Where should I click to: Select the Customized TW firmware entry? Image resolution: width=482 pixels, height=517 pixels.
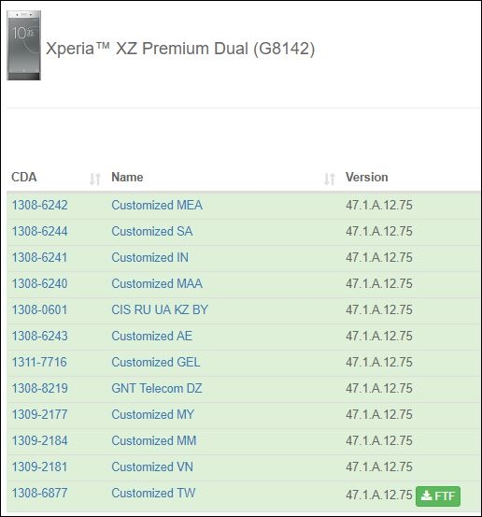[x=153, y=493]
